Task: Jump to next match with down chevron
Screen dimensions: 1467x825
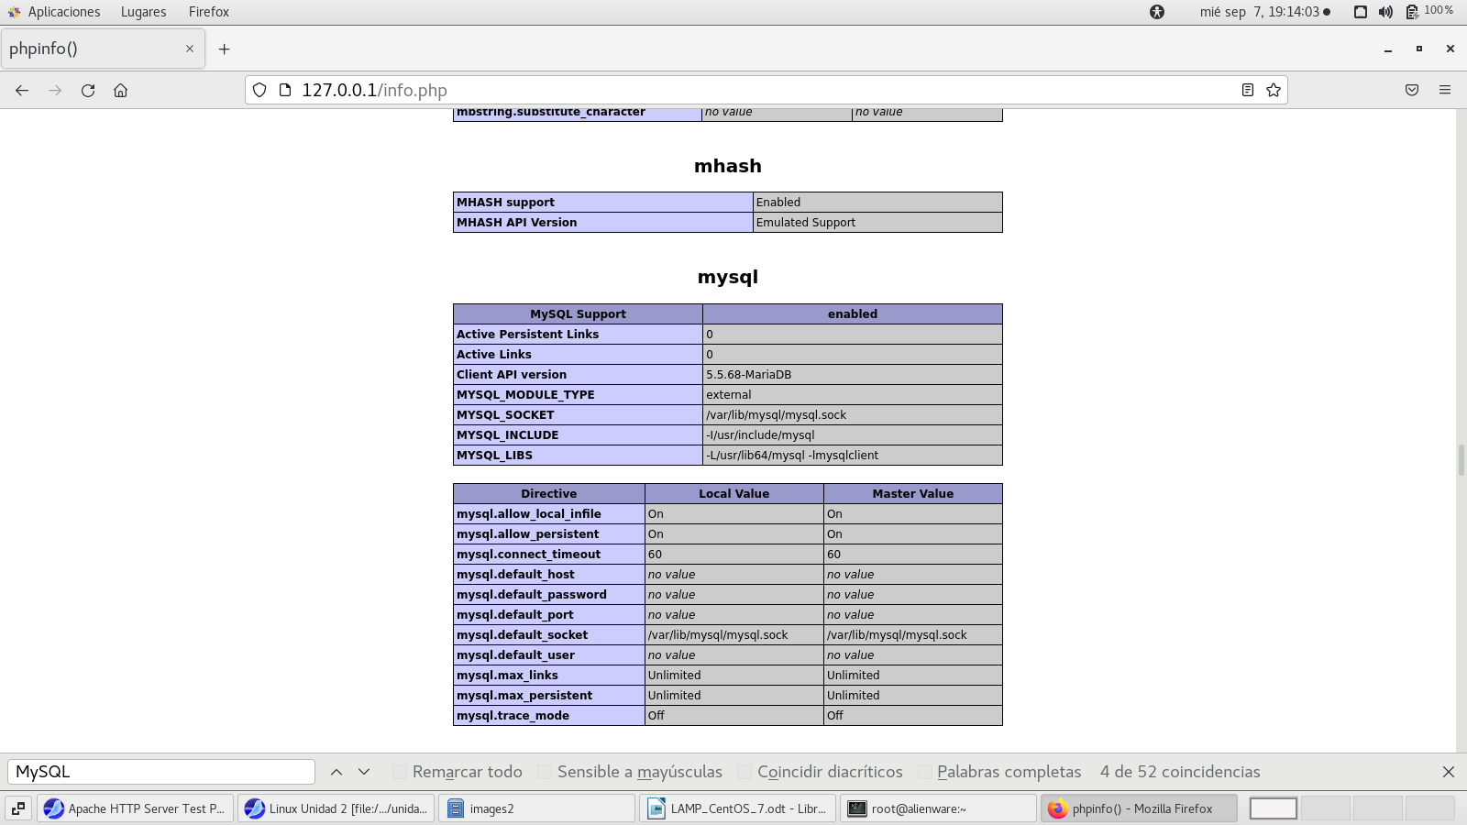Action: pos(364,772)
